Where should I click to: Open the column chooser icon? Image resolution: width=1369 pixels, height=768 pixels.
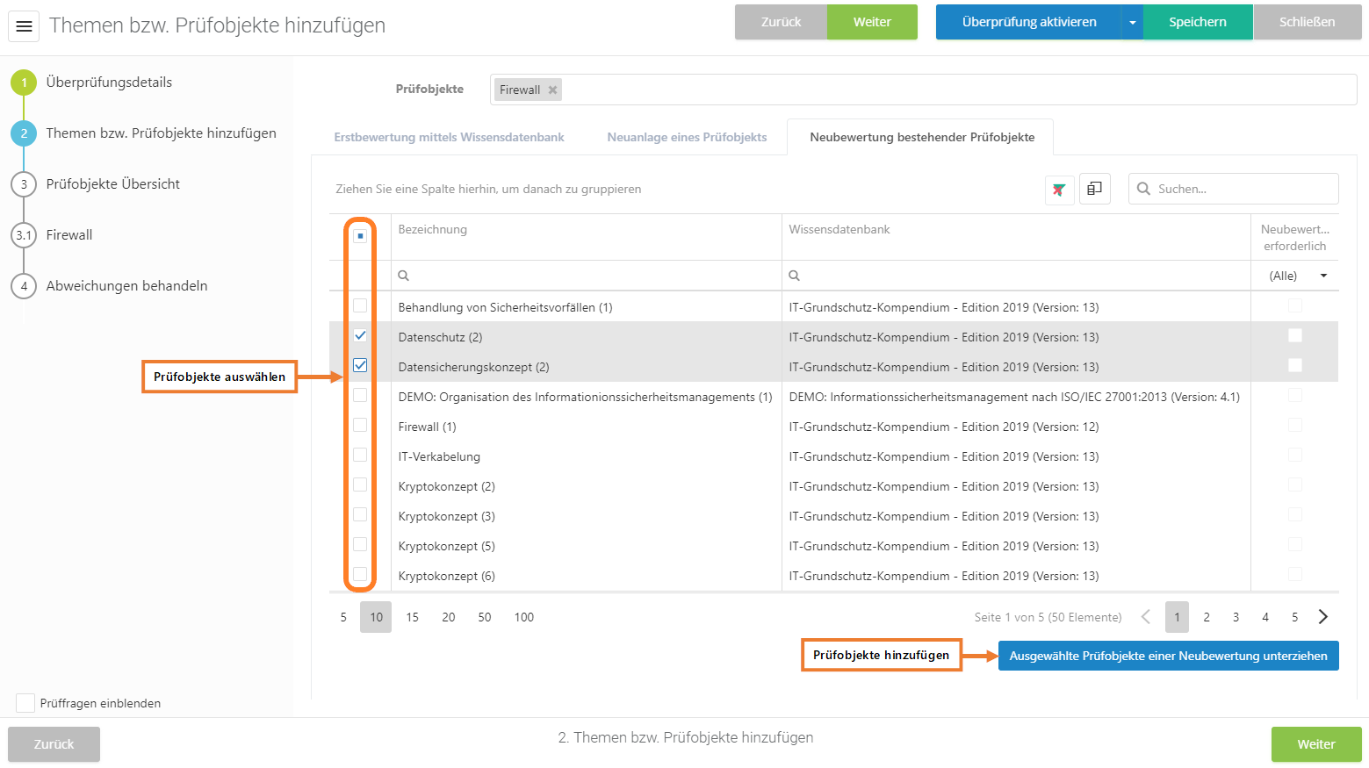click(1094, 189)
